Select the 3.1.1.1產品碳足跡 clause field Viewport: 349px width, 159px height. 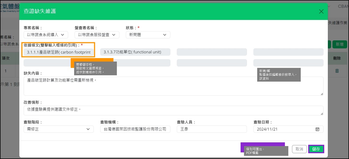59,52
